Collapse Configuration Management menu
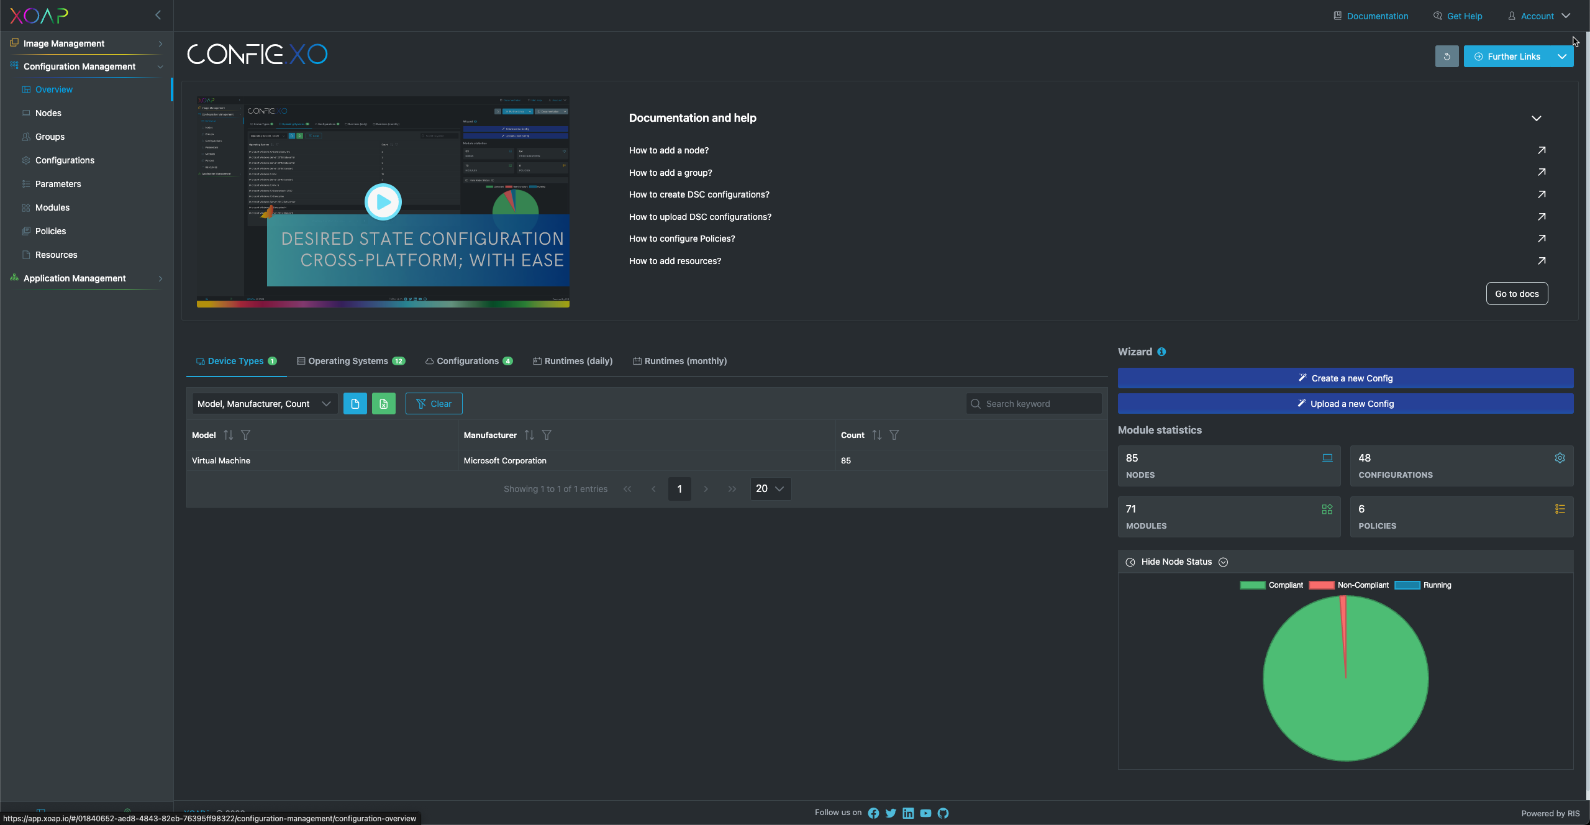 [87, 66]
